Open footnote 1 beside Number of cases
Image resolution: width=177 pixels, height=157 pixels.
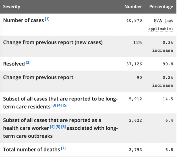(47, 19)
